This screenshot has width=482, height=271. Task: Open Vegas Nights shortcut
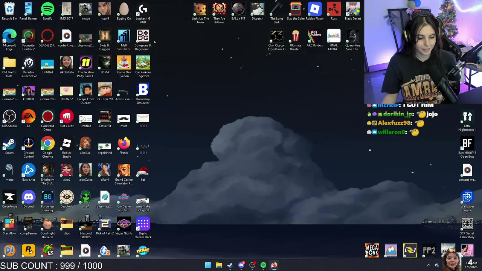pos(124,226)
